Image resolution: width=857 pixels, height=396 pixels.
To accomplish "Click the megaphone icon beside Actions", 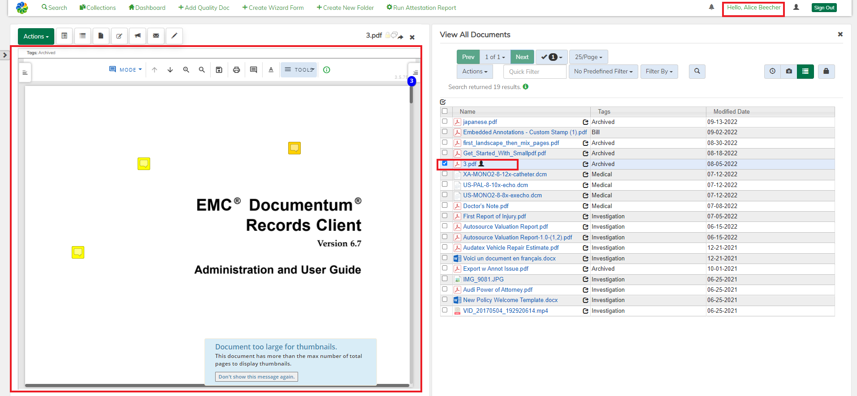I will pyautogui.click(x=138, y=36).
